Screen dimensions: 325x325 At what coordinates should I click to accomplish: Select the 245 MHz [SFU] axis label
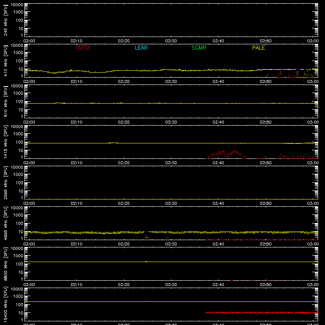(x=5, y=20)
